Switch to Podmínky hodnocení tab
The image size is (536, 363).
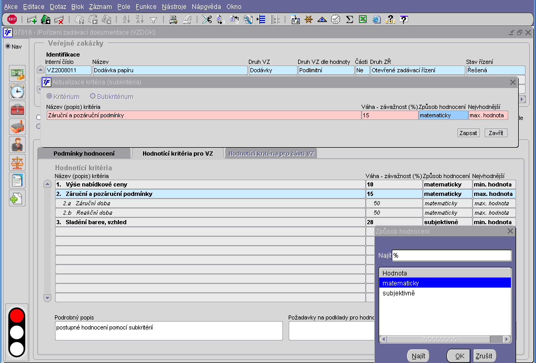tap(83, 153)
